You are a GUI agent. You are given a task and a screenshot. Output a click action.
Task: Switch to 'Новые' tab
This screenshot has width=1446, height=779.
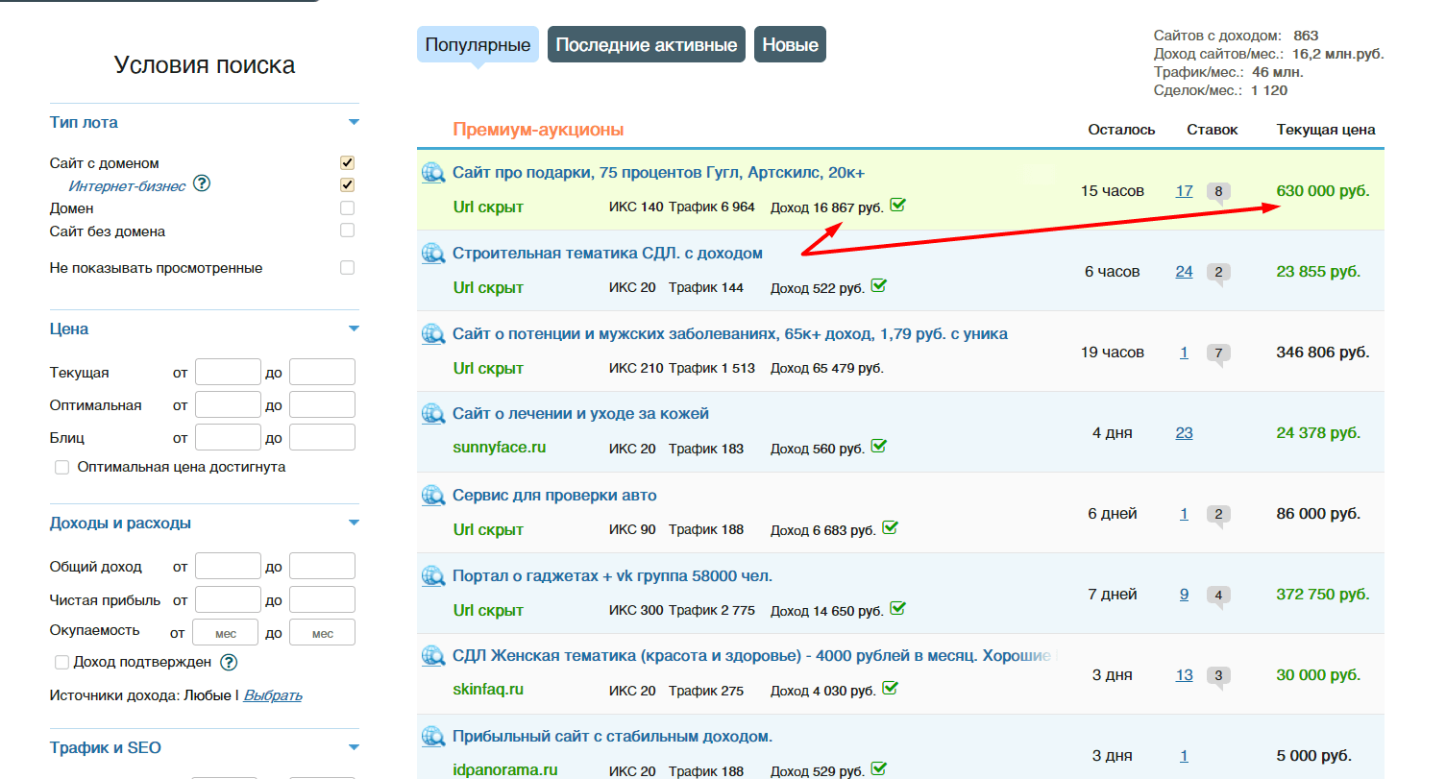point(790,44)
